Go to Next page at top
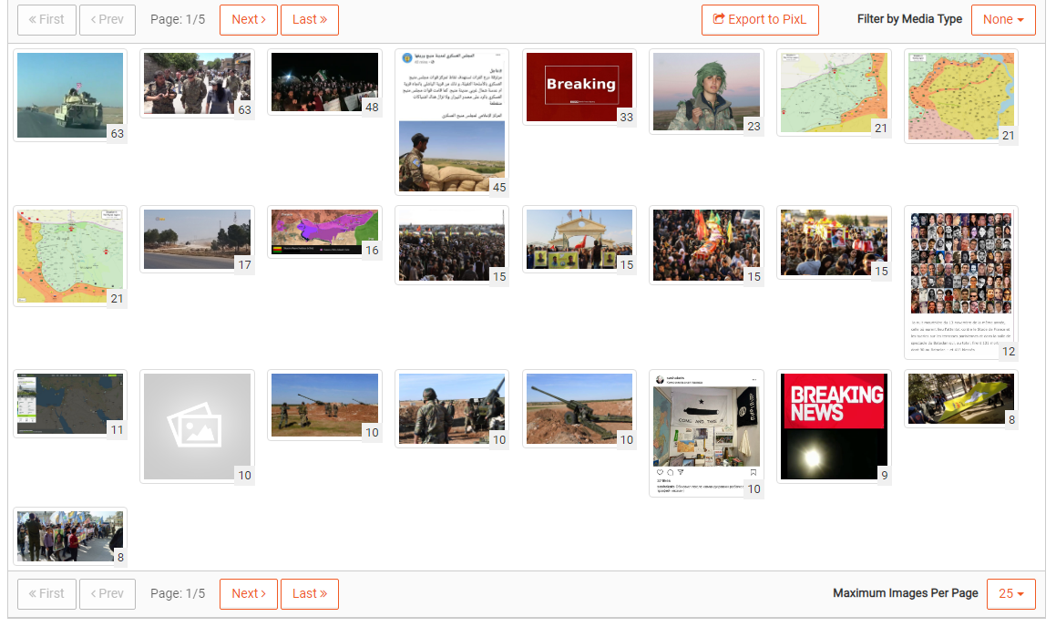This screenshot has height=627, width=1056. point(249,19)
